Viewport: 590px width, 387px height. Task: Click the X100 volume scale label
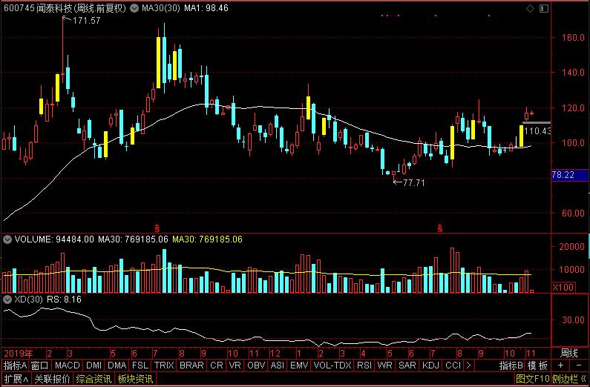[x=563, y=288]
